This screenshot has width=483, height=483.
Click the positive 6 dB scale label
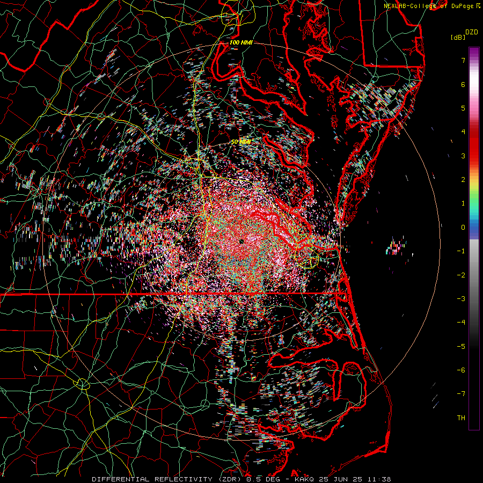pyautogui.click(x=463, y=84)
